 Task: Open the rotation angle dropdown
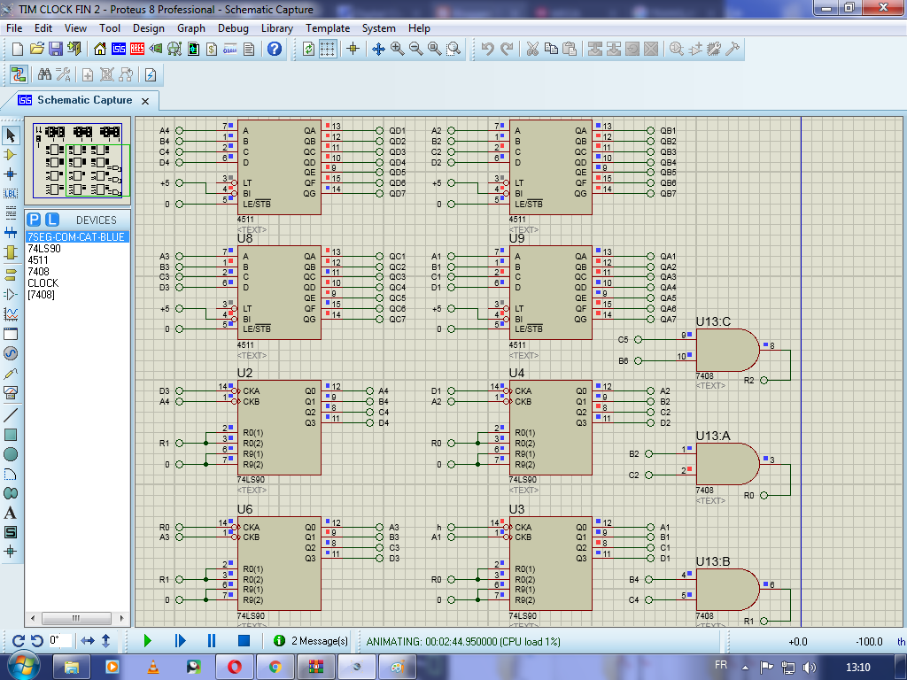point(60,640)
